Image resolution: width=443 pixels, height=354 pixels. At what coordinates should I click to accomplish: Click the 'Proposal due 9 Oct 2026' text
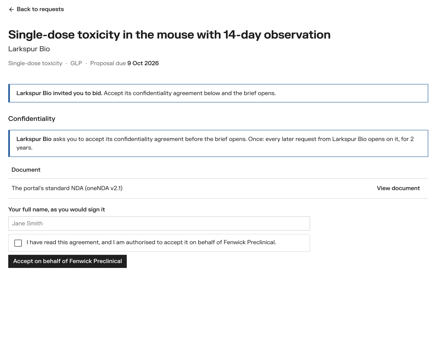point(124,63)
